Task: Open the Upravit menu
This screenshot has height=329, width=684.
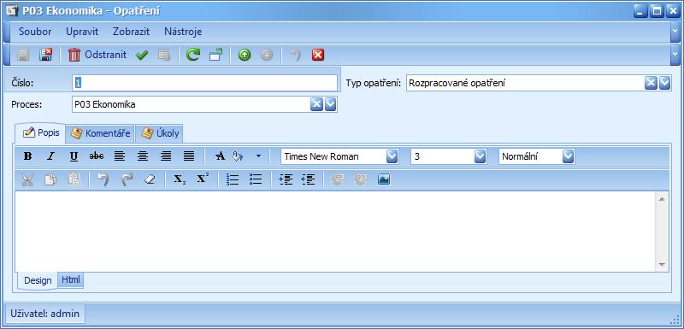Action: point(82,32)
